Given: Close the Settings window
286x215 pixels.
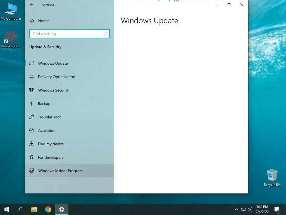Looking at the screenshot, I should [242, 5].
